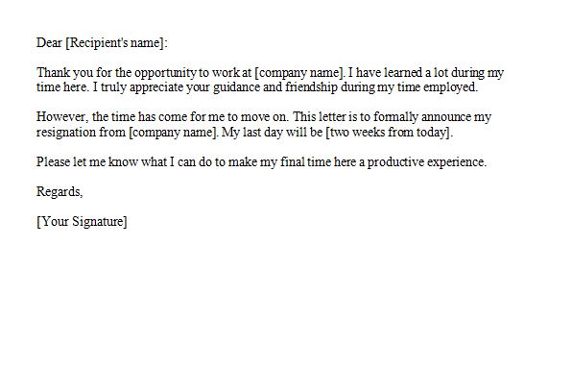This screenshot has height=369, width=572.
Task: Click the word "friendship" in first paragraph
Action: point(312,87)
